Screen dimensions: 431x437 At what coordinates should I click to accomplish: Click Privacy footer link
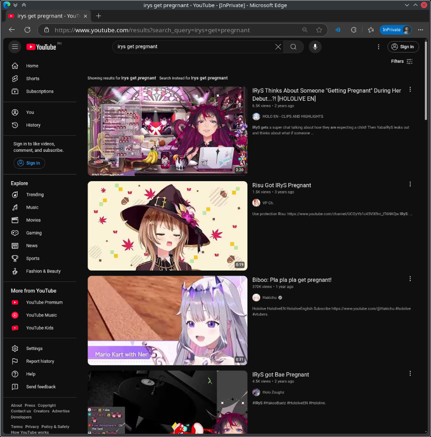point(32,427)
